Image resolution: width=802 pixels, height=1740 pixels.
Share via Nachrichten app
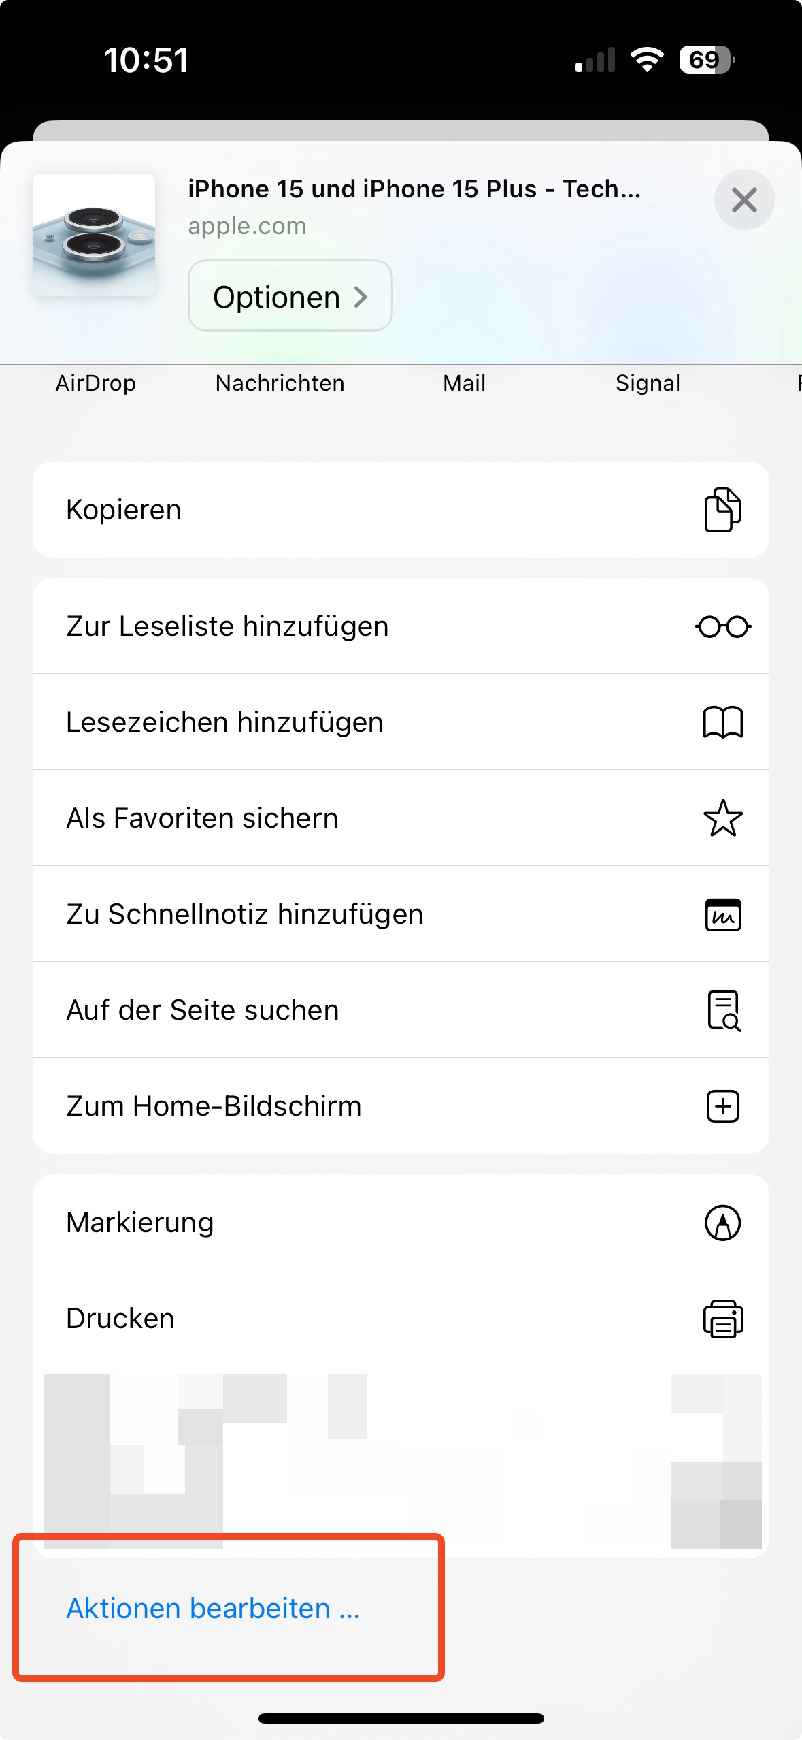point(280,383)
